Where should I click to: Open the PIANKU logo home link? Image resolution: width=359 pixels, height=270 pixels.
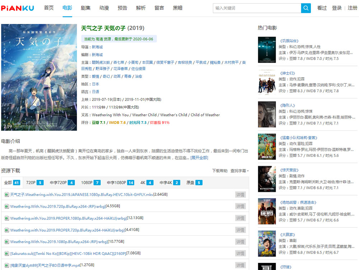[x=17, y=8]
